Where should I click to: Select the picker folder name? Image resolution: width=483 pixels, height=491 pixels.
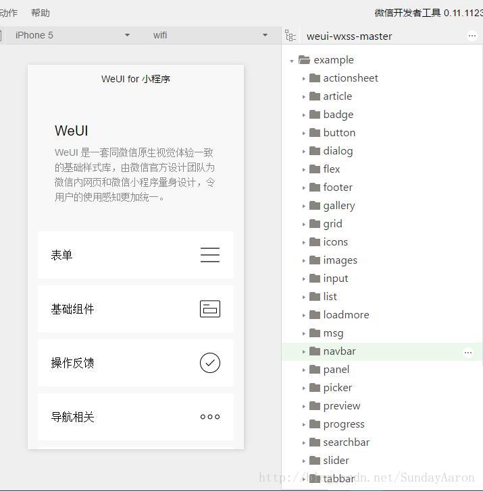click(338, 388)
